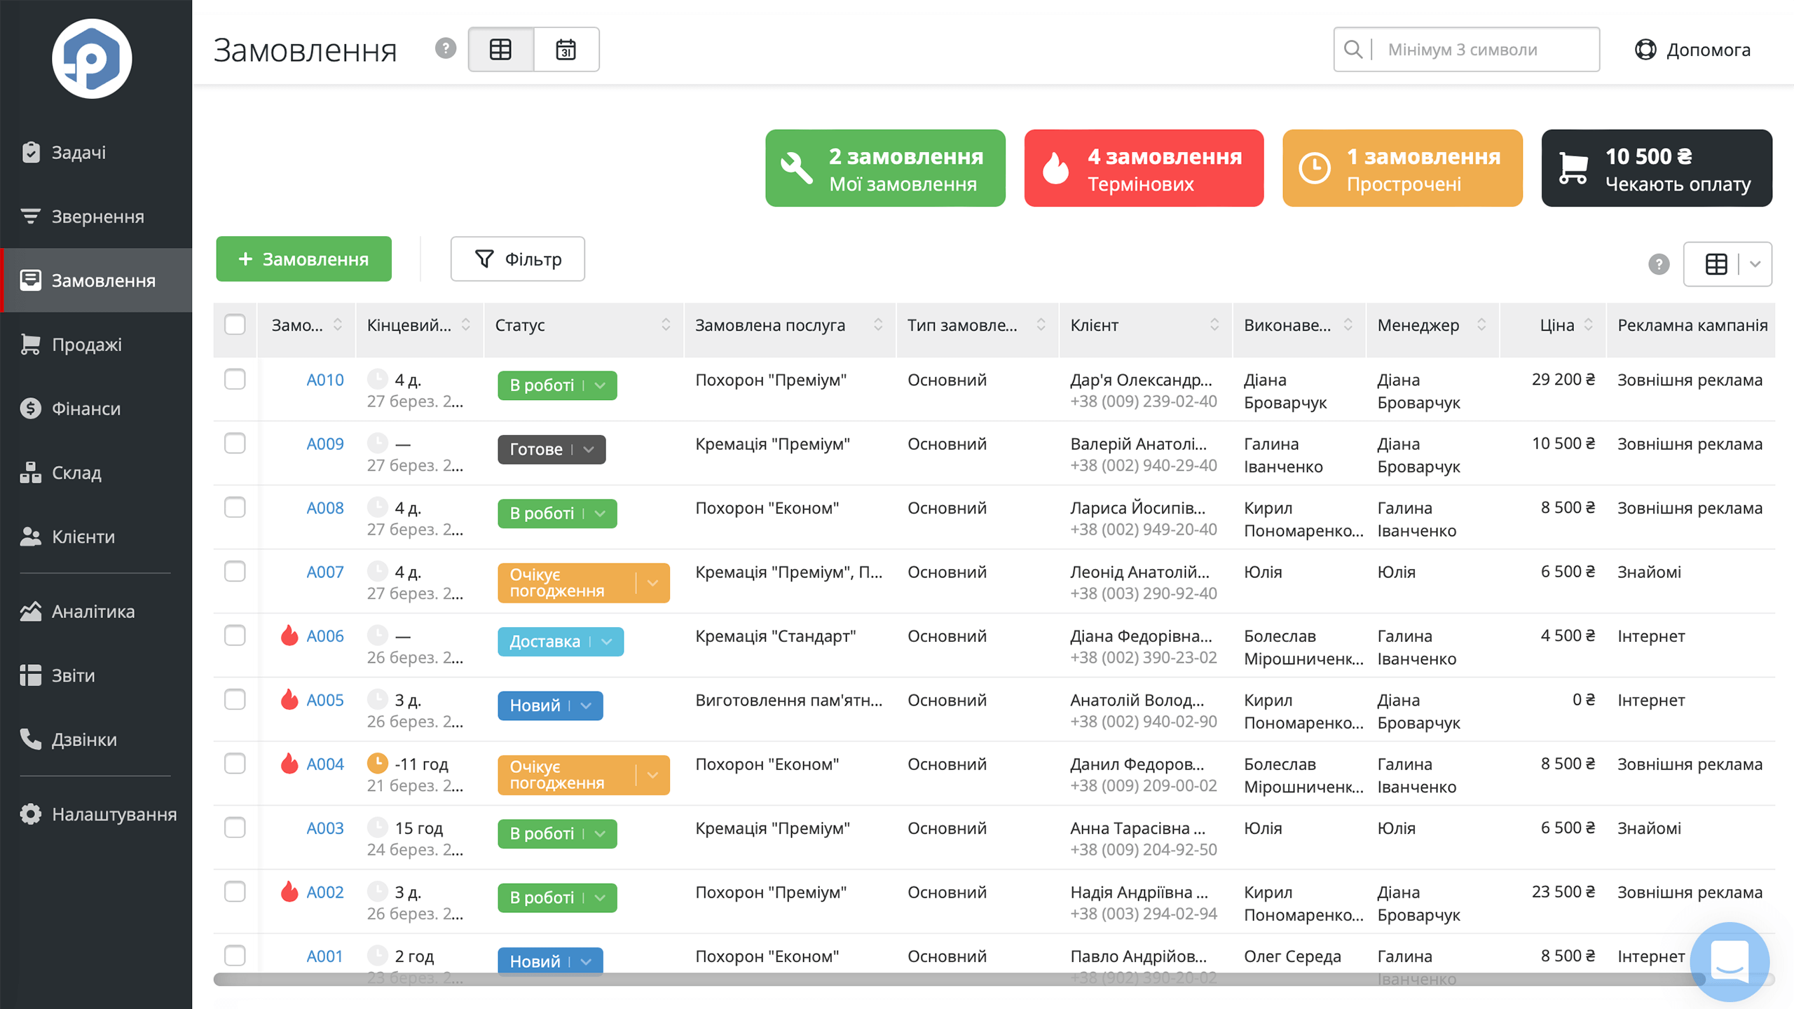
Task: Check the checkbox for order A010
Action: 235,379
